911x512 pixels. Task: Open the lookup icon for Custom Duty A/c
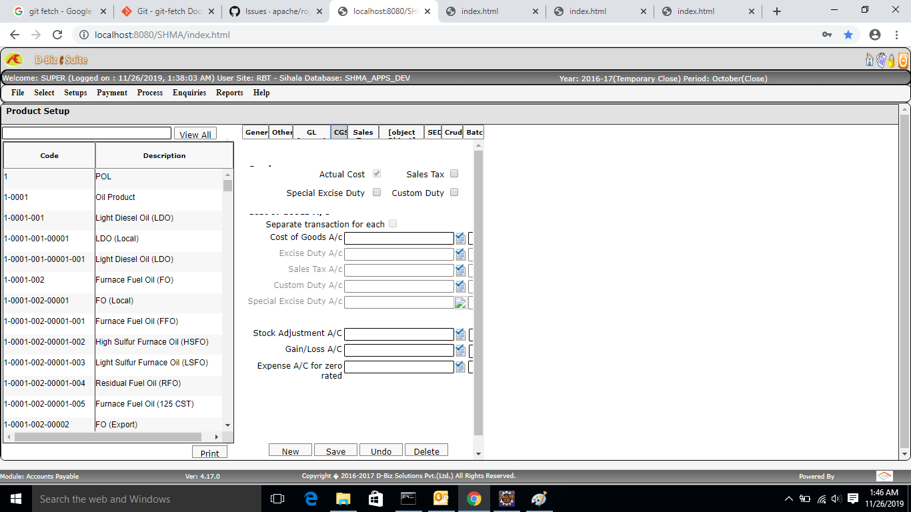point(460,286)
